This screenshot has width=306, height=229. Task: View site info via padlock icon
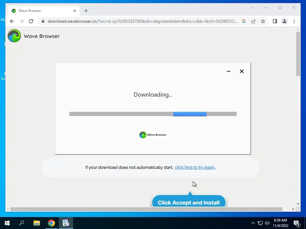(43, 21)
